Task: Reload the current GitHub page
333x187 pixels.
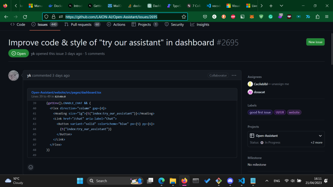Action: [25, 17]
